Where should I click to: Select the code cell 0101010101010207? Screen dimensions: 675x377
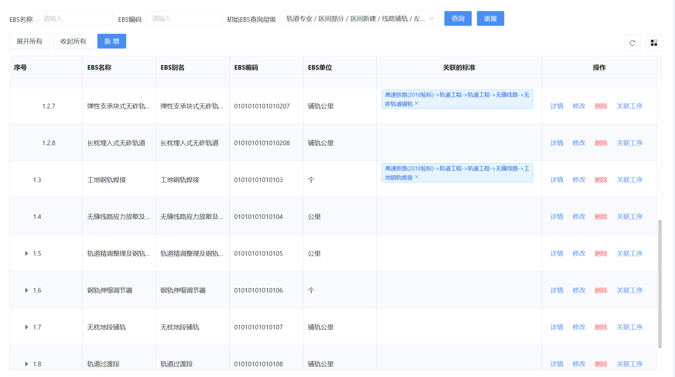coord(266,106)
